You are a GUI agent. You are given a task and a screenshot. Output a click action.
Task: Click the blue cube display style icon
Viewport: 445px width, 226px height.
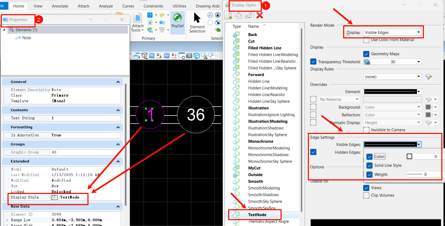tap(197, 55)
